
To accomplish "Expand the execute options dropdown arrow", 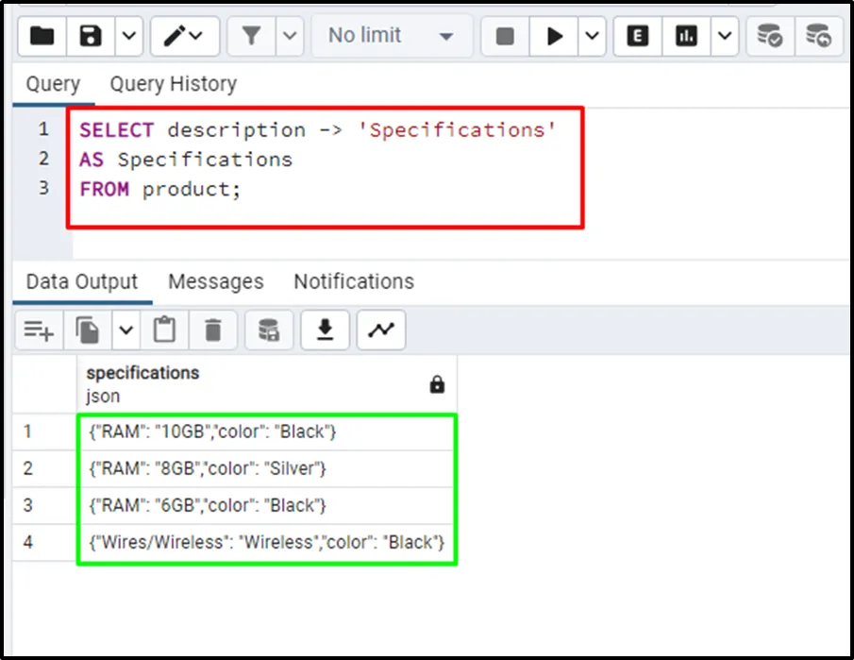I will click(592, 36).
